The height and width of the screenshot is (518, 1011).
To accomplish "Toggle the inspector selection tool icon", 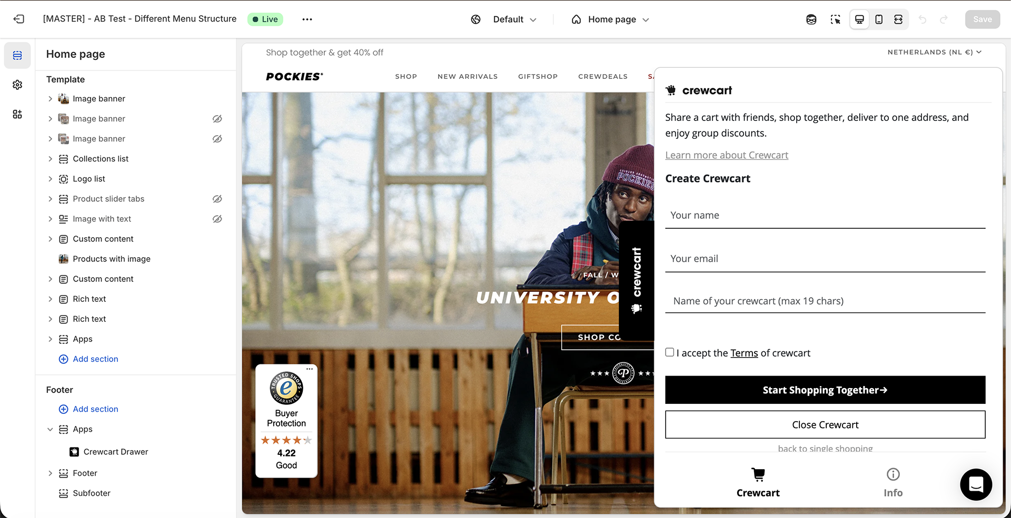I will (836, 19).
